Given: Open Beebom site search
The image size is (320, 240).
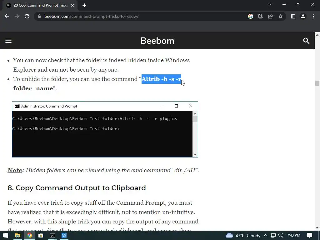Looking at the screenshot, I should (x=306, y=41).
